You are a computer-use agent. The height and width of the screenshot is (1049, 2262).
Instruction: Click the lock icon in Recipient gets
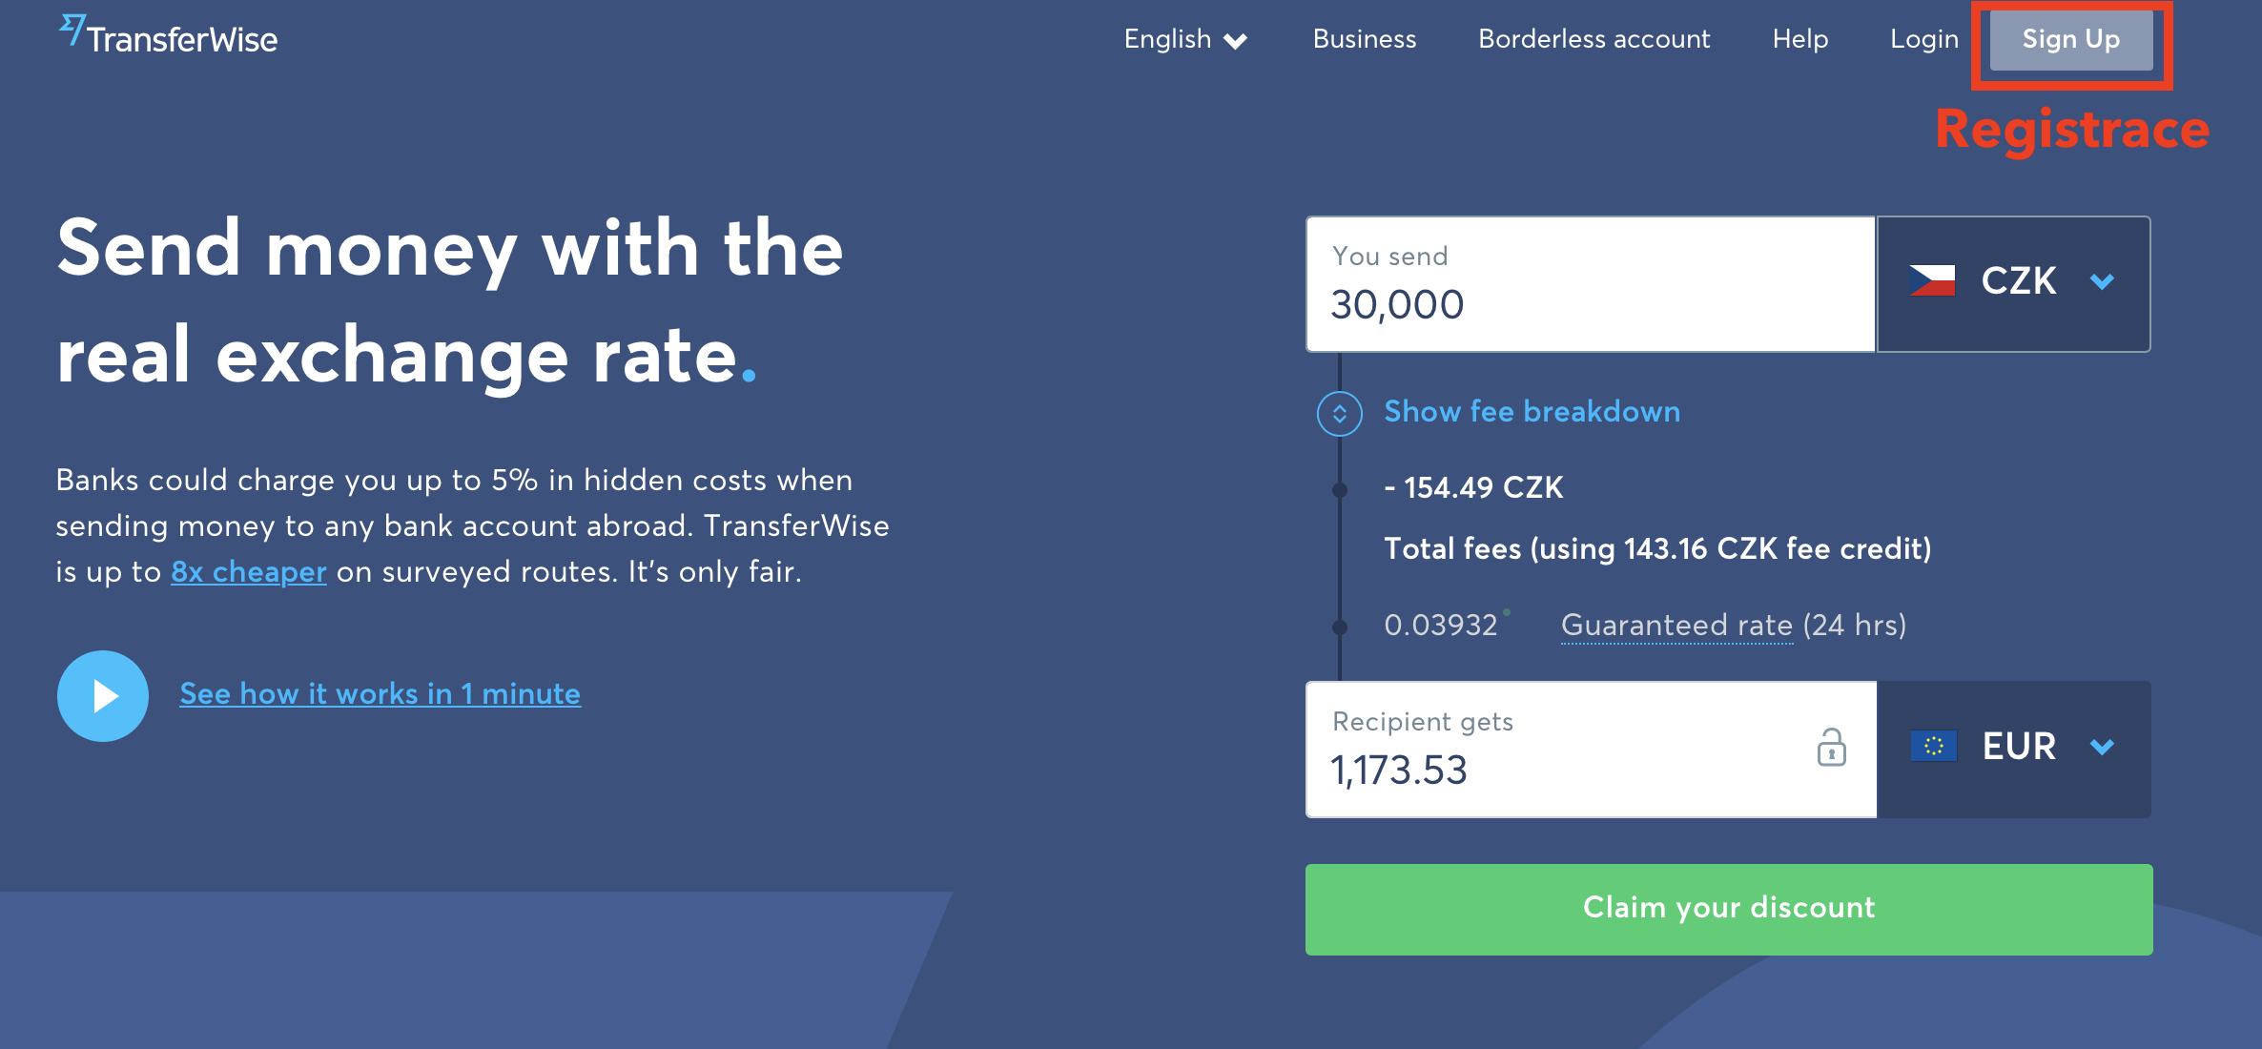tap(1831, 748)
